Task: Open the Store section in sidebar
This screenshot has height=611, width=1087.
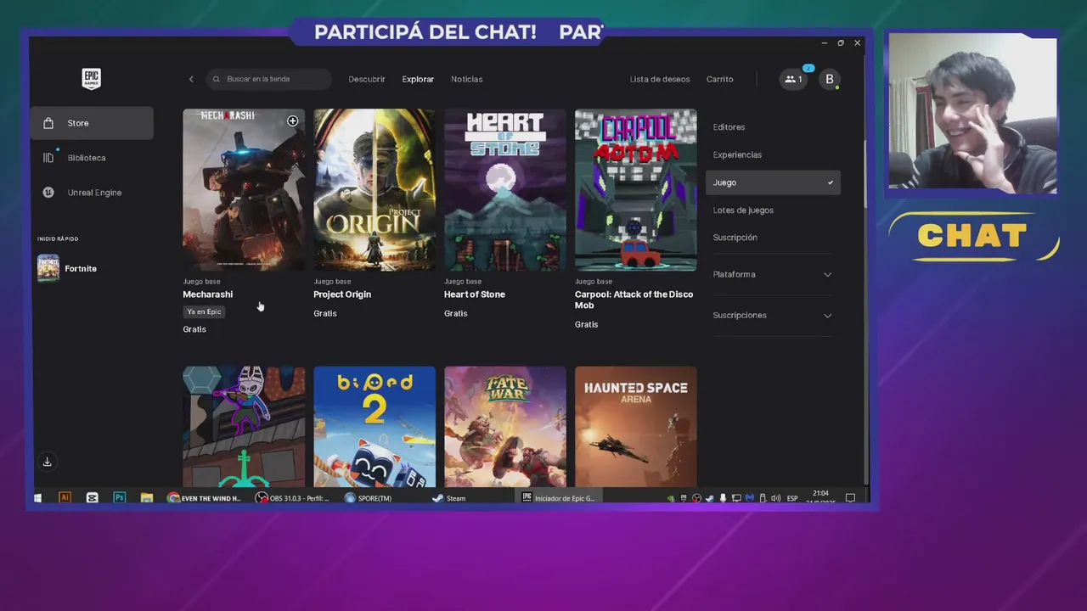Action: coord(92,123)
